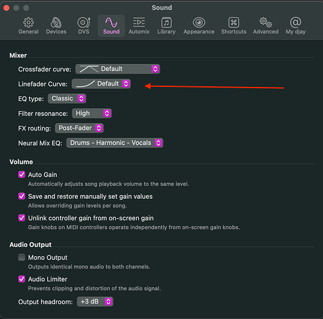Open the Automix preferences icon

click(139, 22)
